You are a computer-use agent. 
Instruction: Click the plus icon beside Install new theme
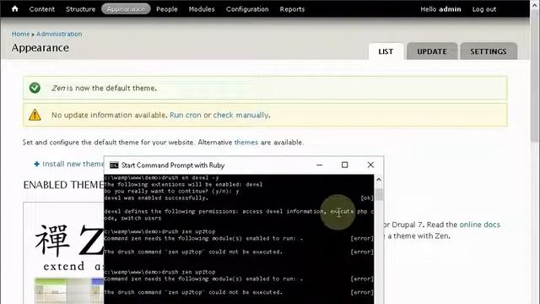click(37, 164)
